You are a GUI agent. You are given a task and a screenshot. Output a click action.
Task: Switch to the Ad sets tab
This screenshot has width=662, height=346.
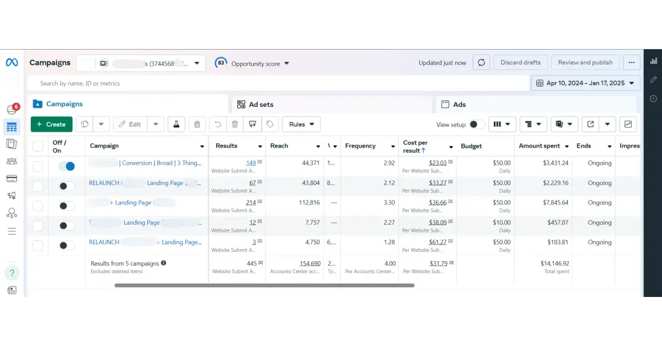point(333,104)
